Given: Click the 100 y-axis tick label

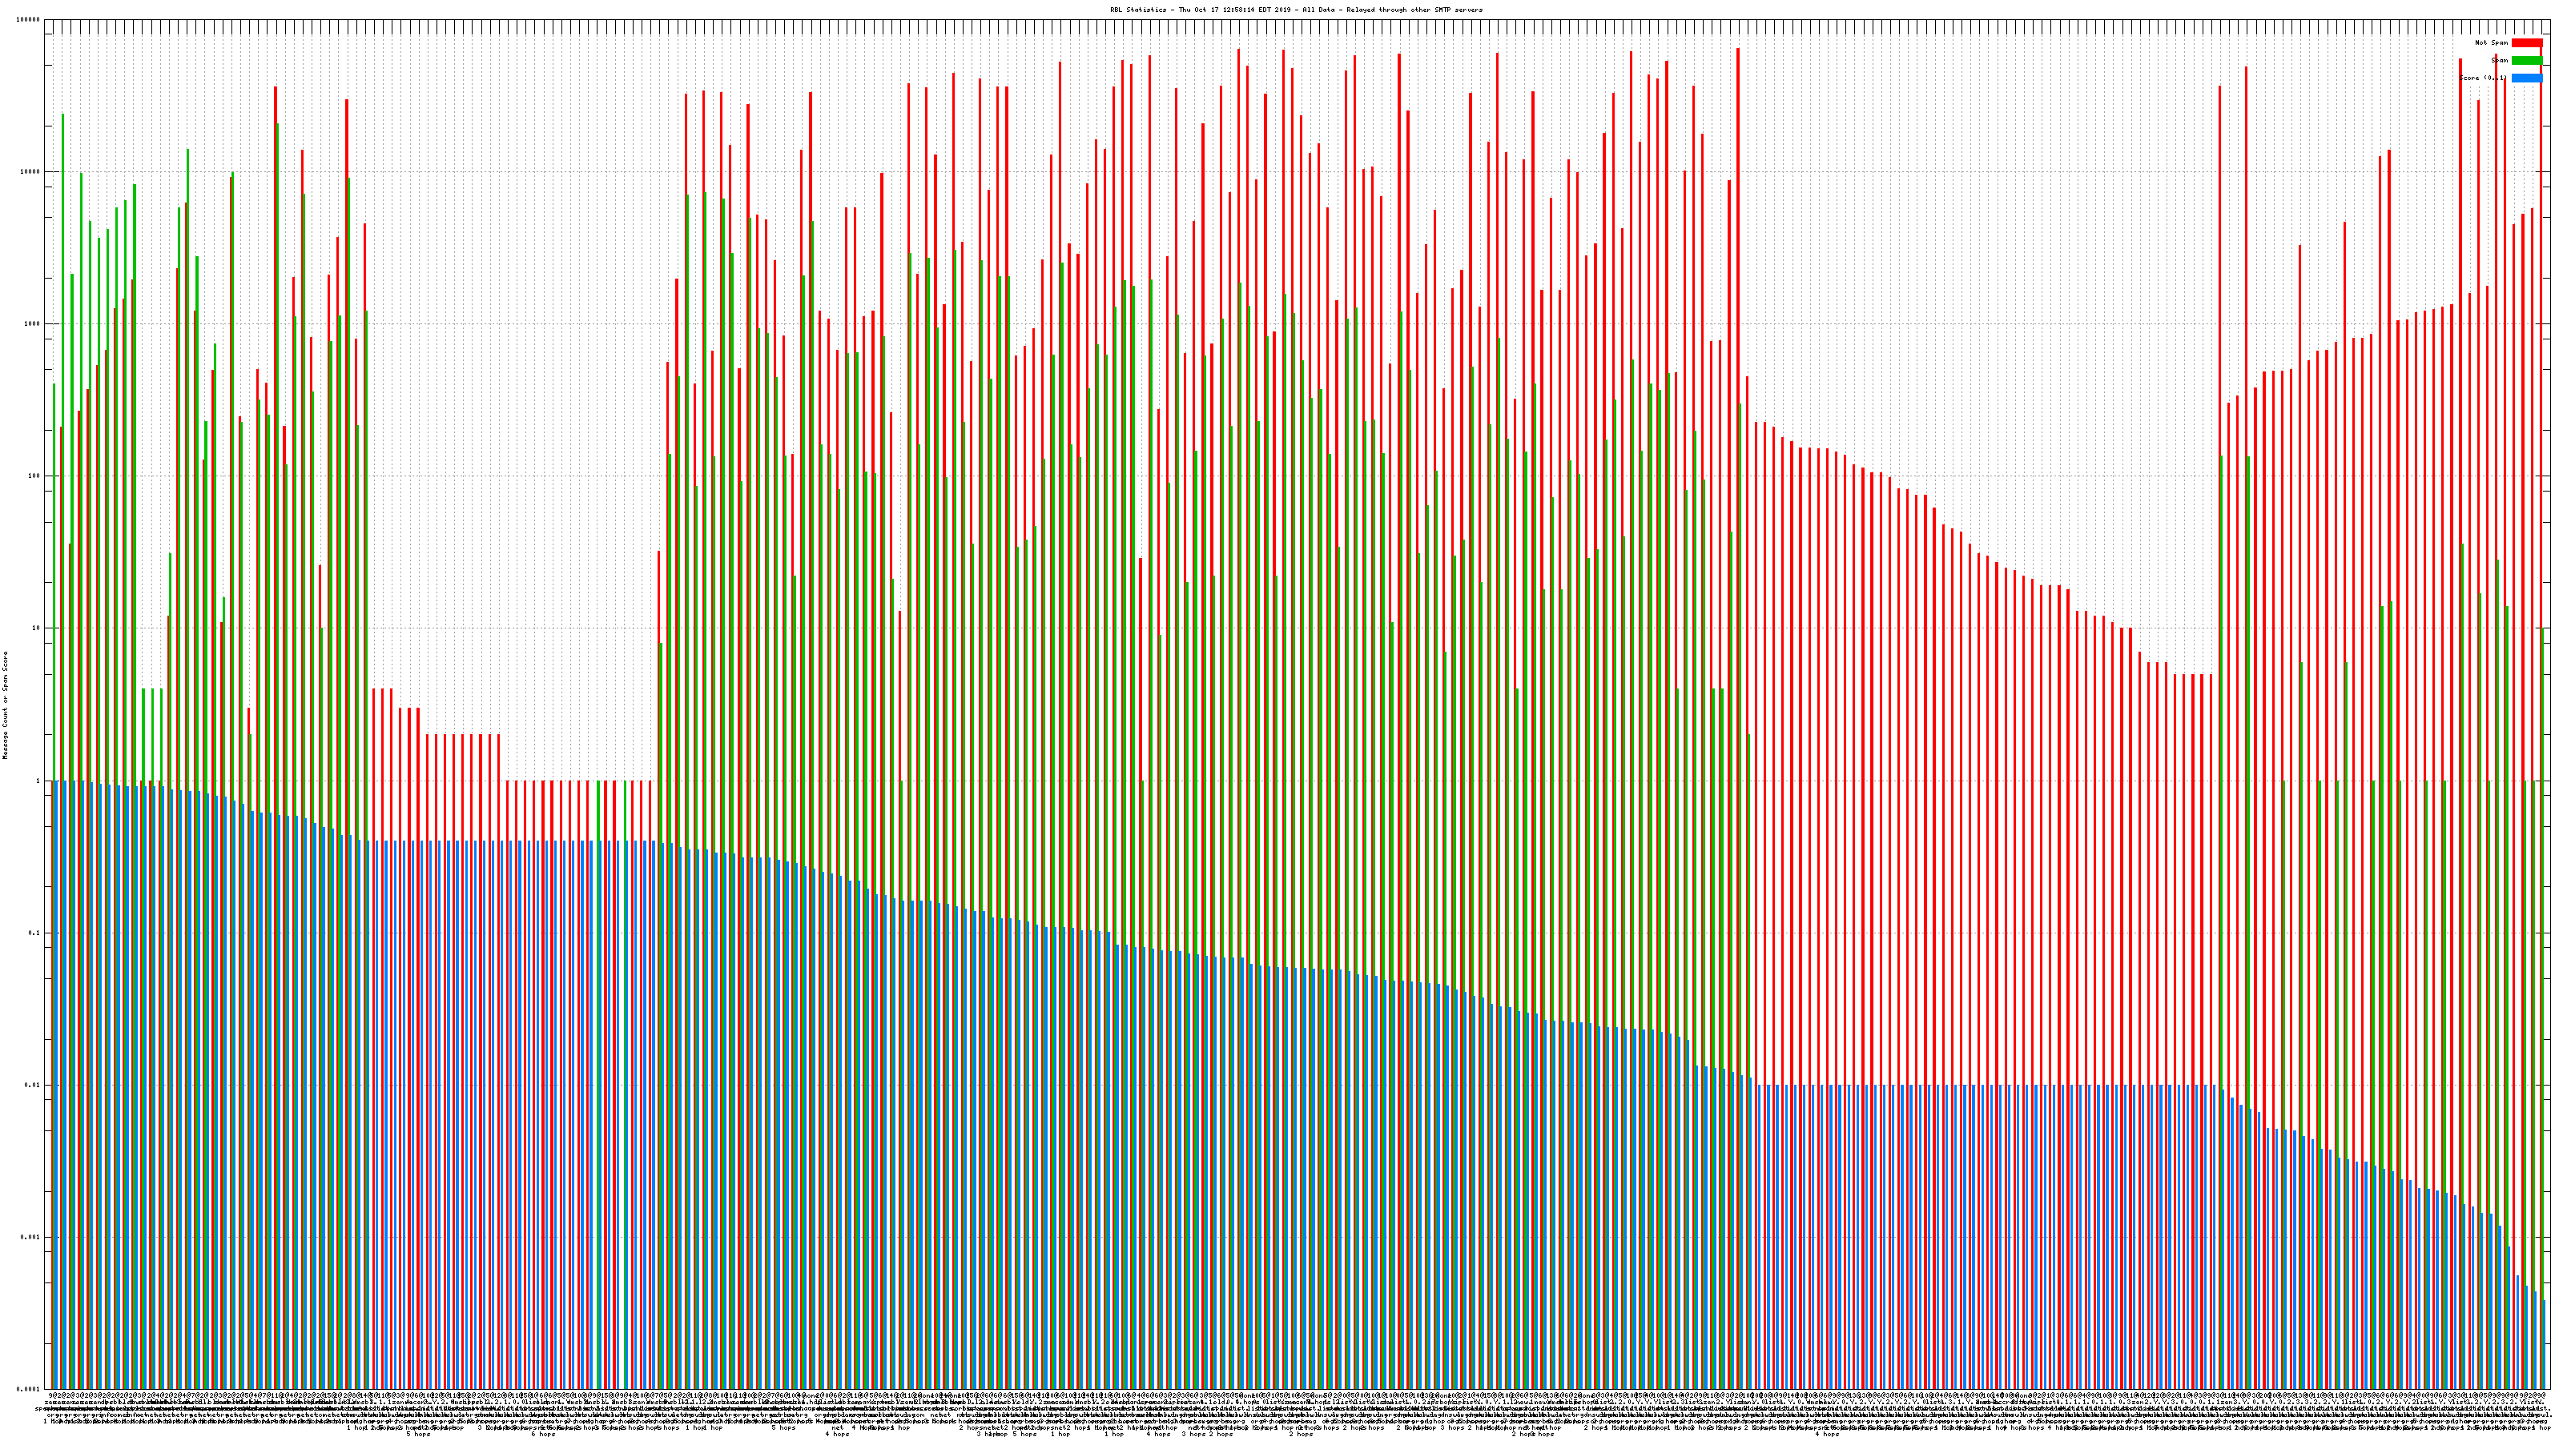Looking at the screenshot, I should click(x=34, y=476).
